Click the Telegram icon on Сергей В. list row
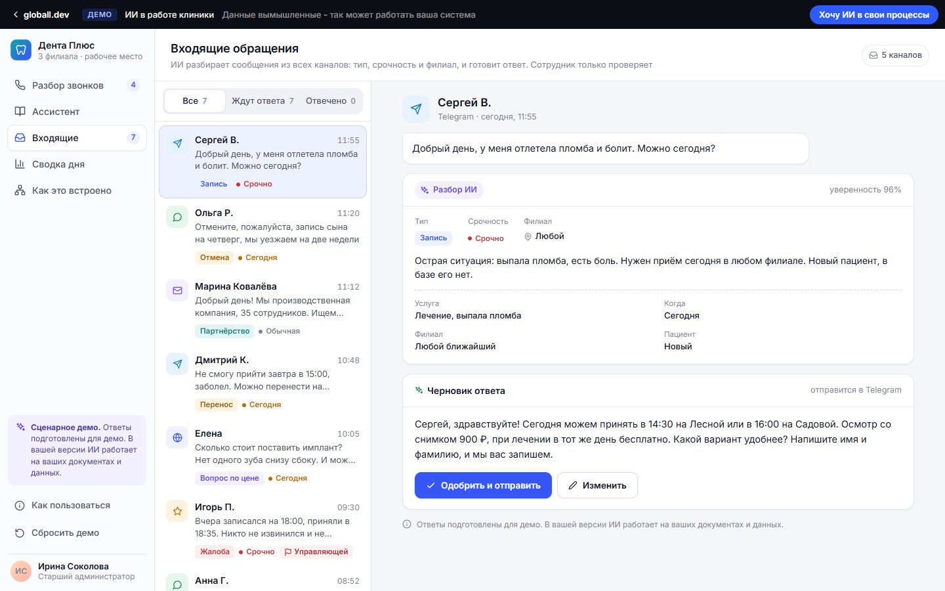The width and height of the screenshot is (945, 591). pos(177,143)
